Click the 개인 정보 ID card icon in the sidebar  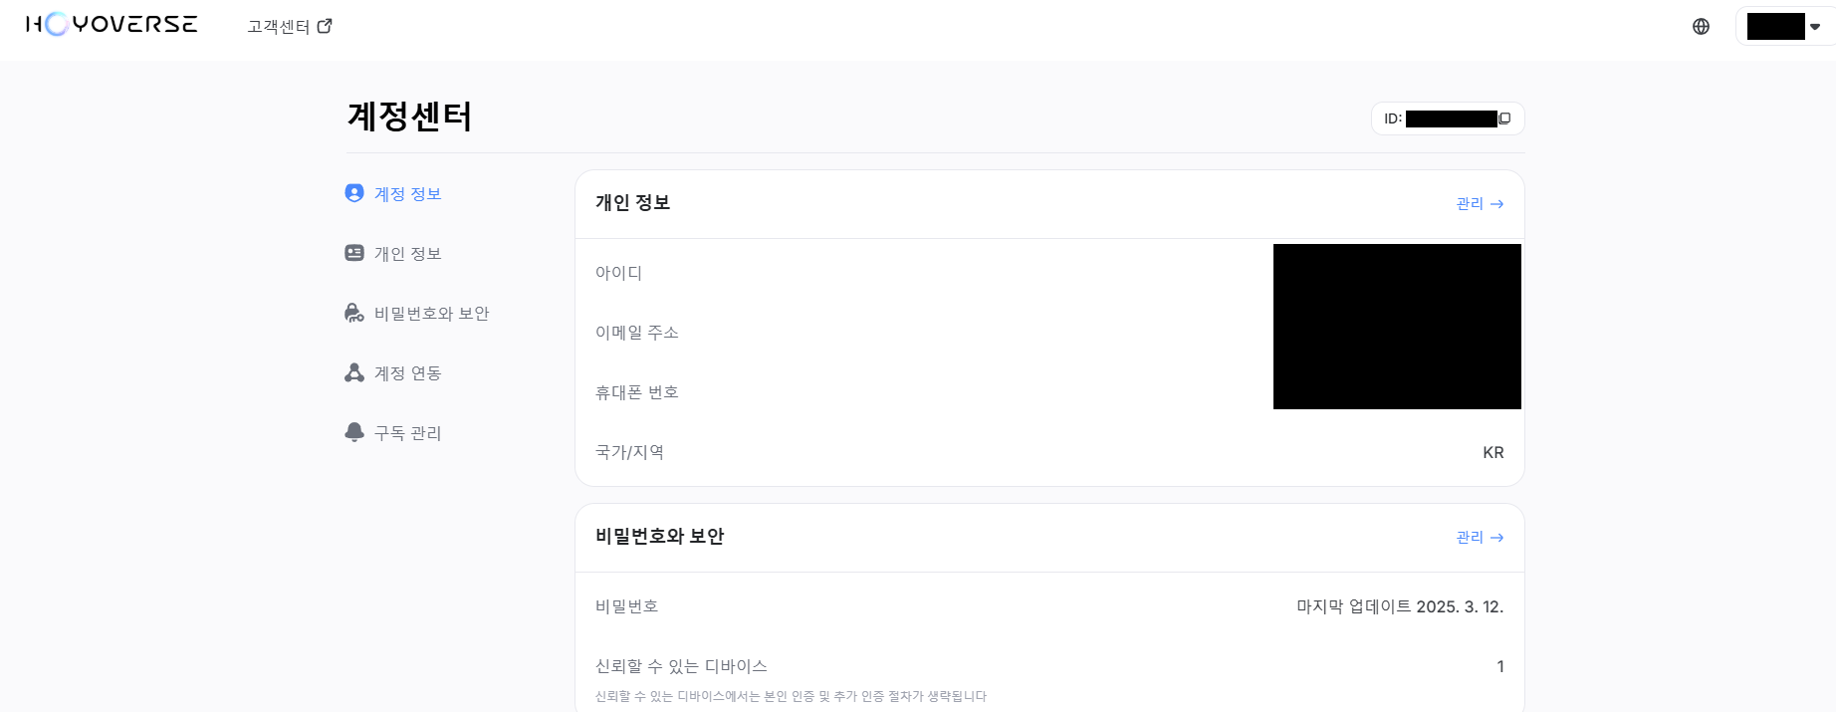pyautogui.click(x=354, y=253)
